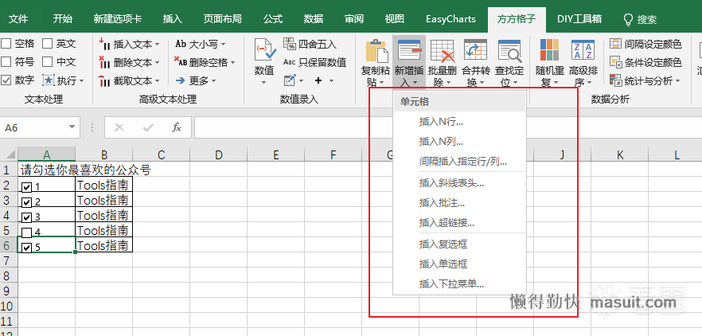Switch to the DIY工具箱 tab
The height and width of the screenshot is (336, 702).
pos(579,19)
